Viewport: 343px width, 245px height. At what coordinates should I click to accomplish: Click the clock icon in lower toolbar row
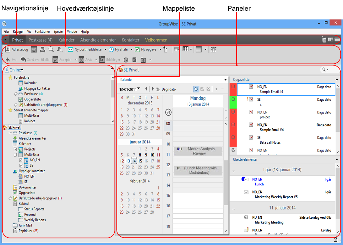tap(126, 60)
